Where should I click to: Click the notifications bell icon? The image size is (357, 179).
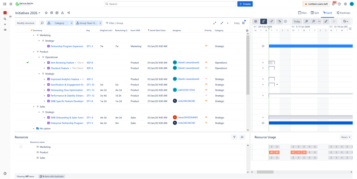(x=333, y=4)
